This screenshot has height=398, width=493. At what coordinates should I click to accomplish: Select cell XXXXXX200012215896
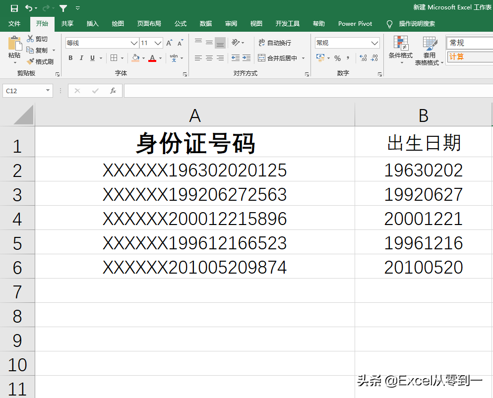coord(195,218)
